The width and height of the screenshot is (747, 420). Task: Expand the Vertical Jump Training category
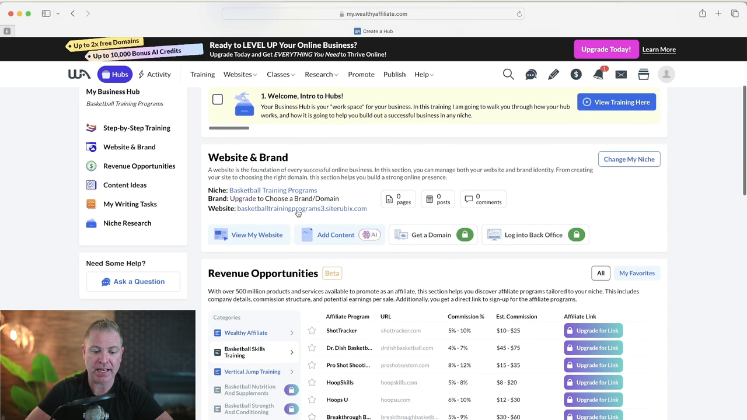(253, 372)
